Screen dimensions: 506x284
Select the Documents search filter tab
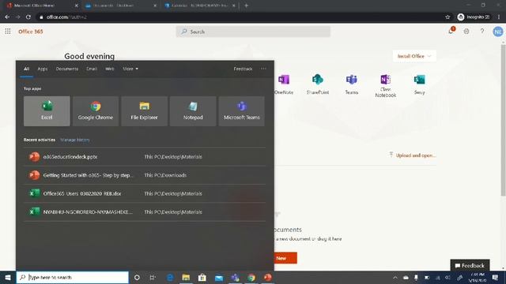(66, 69)
